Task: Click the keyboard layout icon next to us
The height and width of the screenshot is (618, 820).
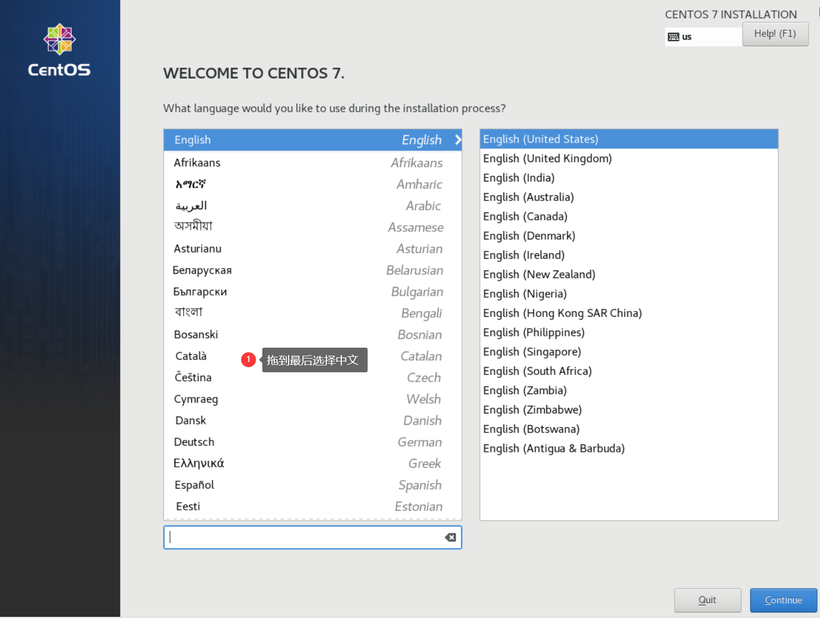Action: [x=673, y=37]
